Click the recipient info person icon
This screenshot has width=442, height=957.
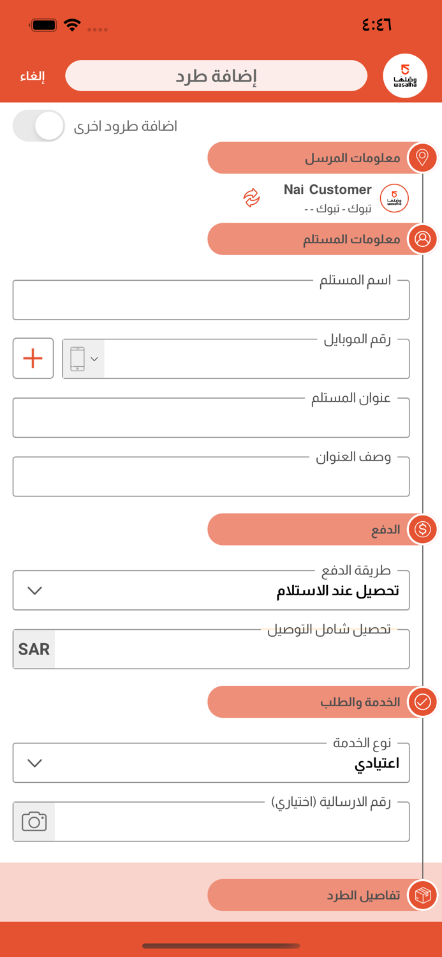pyautogui.click(x=422, y=239)
